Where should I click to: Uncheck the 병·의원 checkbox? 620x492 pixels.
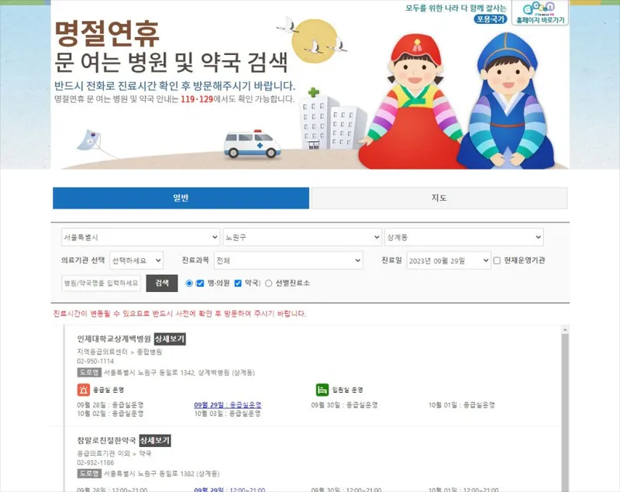(x=200, y=283)
